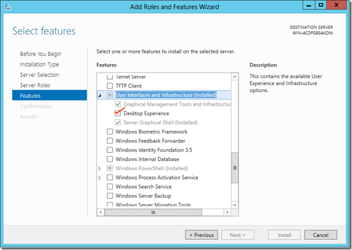Click the vertical scrollbar thumb
The height and width of the screenshot is (250, 352).
235,168
